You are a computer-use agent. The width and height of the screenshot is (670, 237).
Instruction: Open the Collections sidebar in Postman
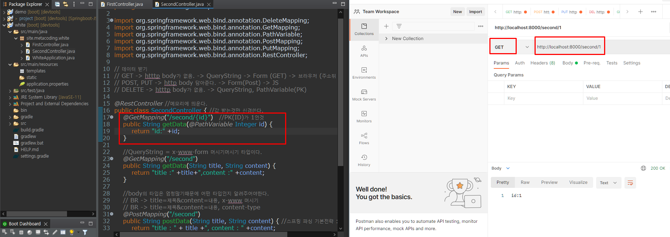point(364,29)
